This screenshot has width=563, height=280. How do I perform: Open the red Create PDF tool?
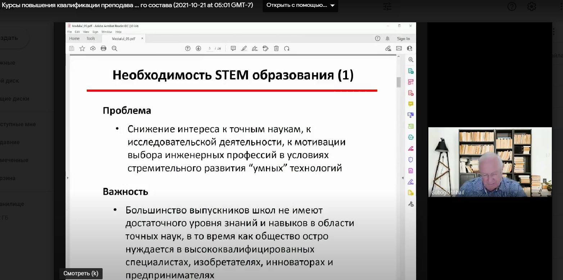(x=411, y=93)
